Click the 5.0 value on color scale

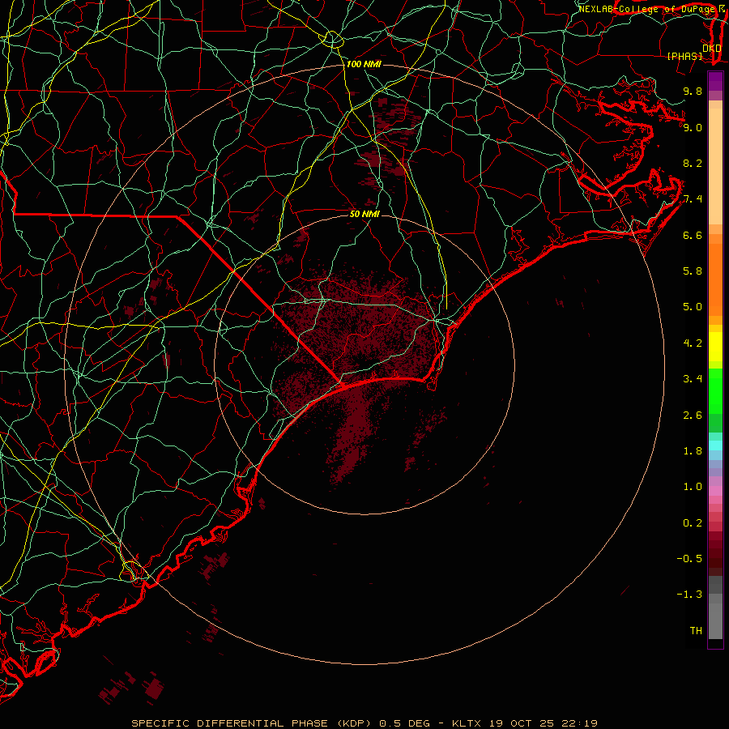tap(693, 307)
